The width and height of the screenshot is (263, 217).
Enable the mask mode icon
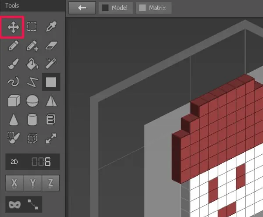(x=15, y=204)
